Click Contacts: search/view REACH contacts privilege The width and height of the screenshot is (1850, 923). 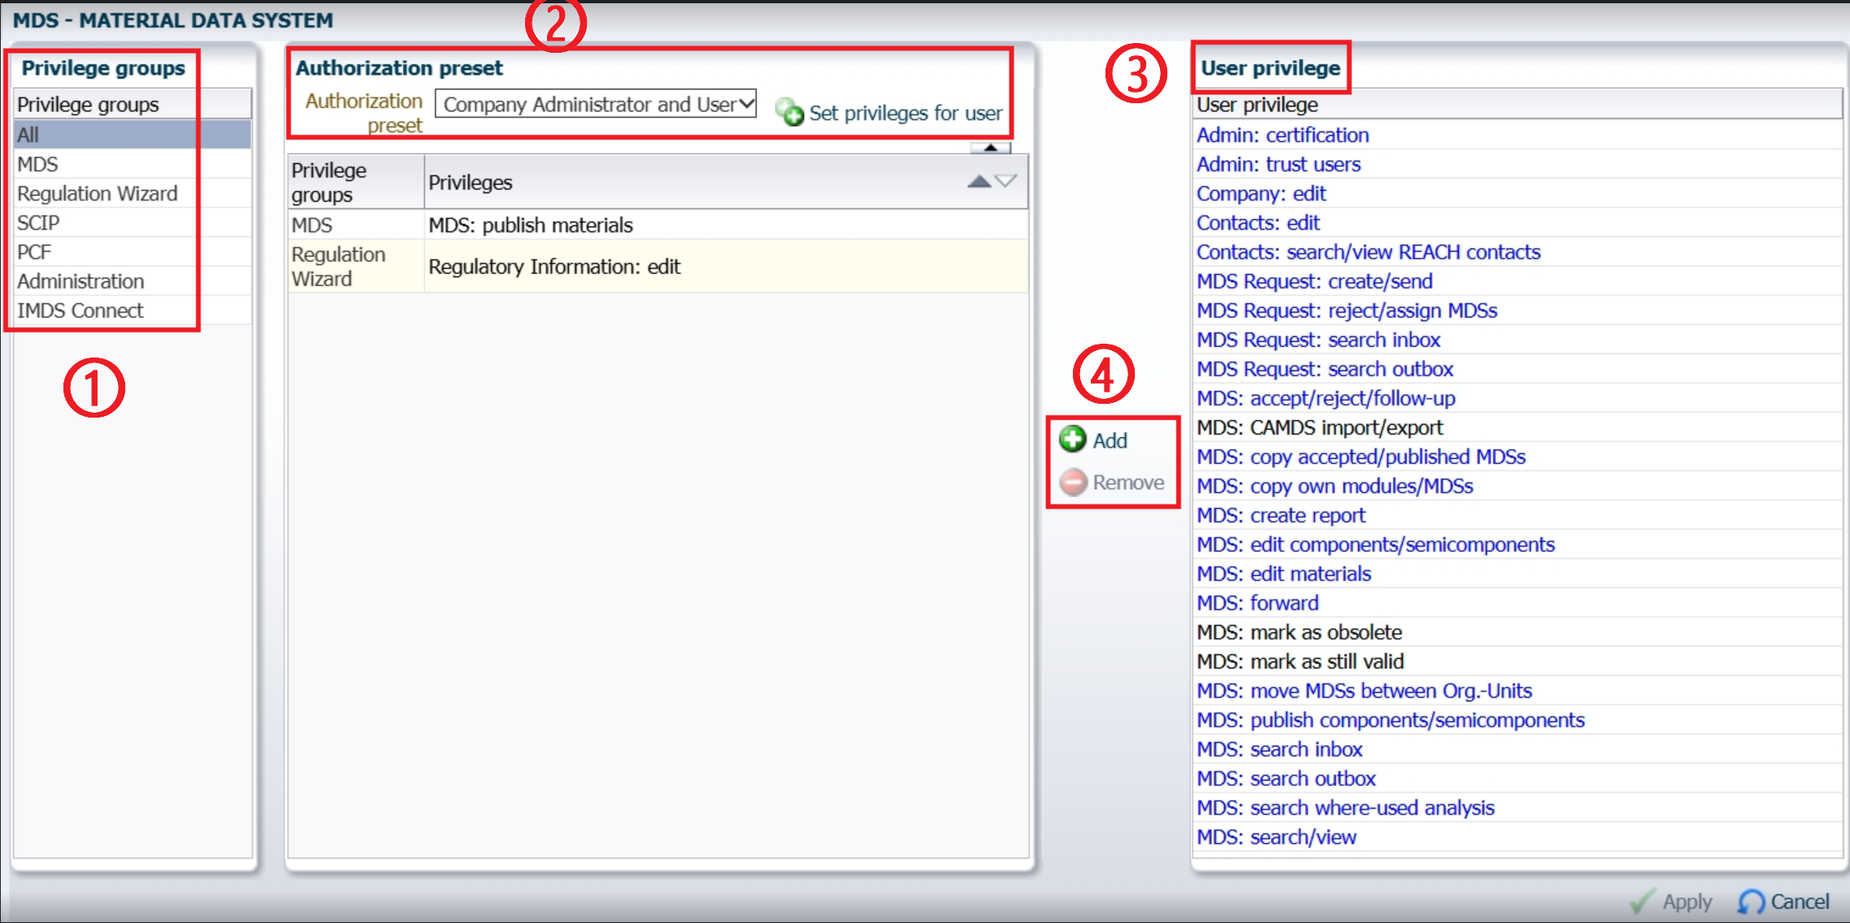point(1368,252)
